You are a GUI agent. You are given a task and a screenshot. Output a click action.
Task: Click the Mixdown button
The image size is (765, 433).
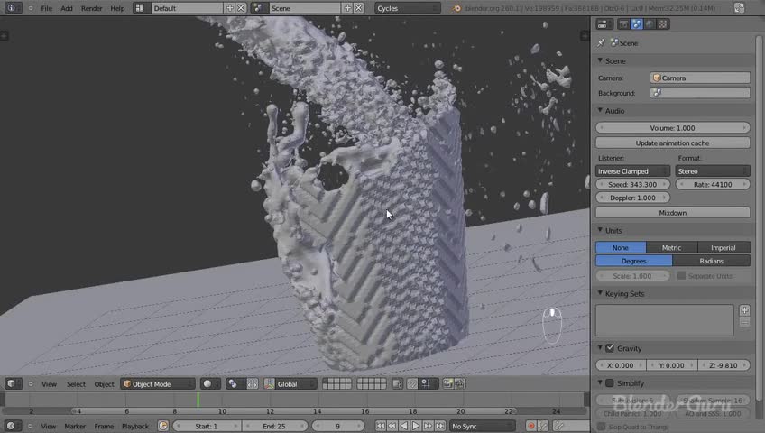(x=672, y=213)
